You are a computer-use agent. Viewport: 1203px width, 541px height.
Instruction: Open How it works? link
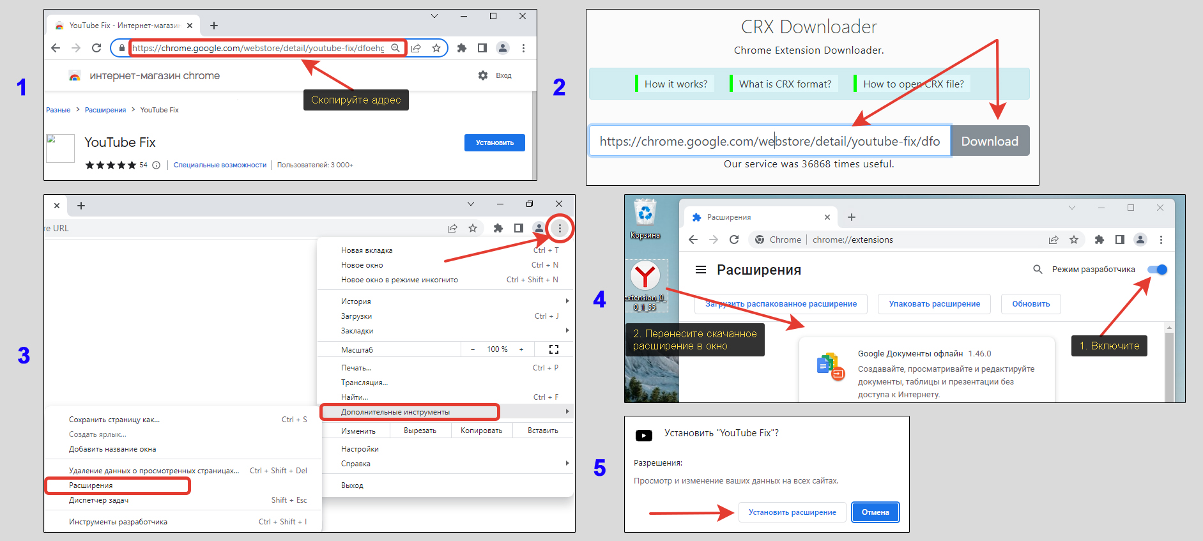click(x=675, y=84)
